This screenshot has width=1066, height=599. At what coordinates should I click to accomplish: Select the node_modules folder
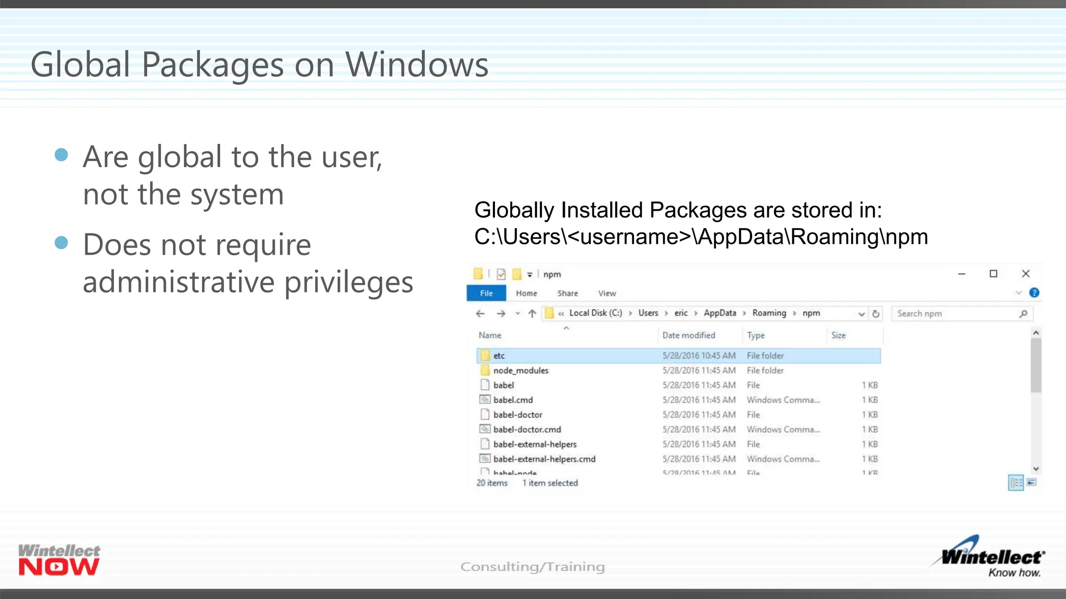coord(679,370)
